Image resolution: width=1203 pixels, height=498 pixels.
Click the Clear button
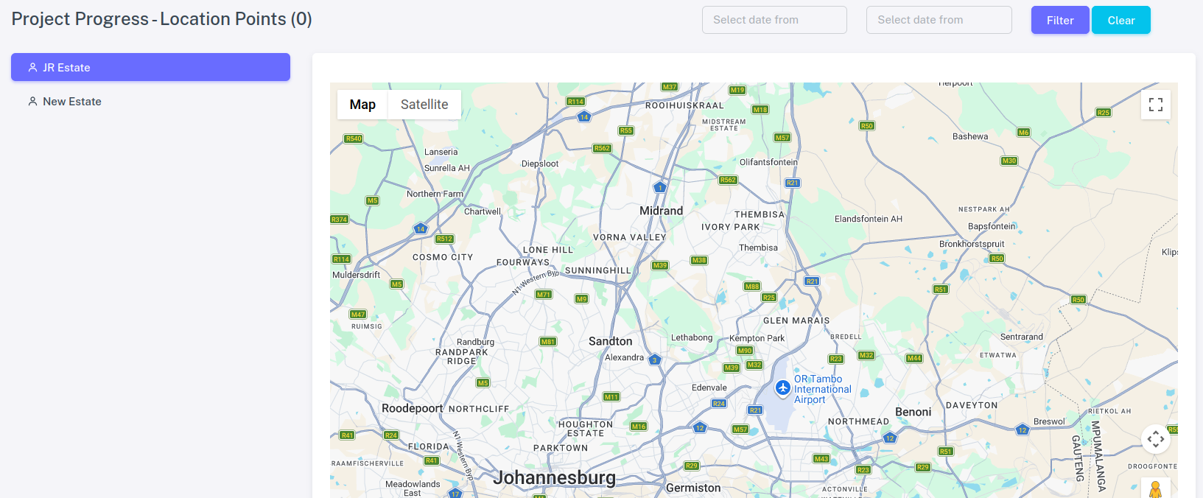(x=1121, y=20)
